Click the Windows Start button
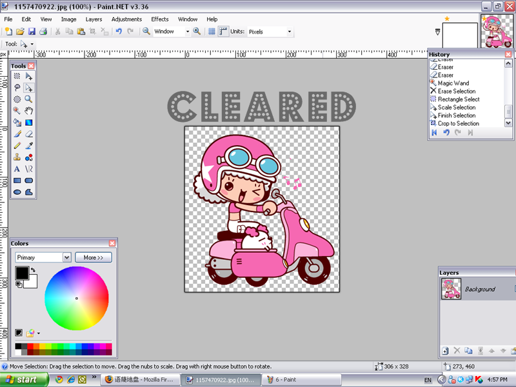Screen dimensions: 516x387 coord(22,380)
